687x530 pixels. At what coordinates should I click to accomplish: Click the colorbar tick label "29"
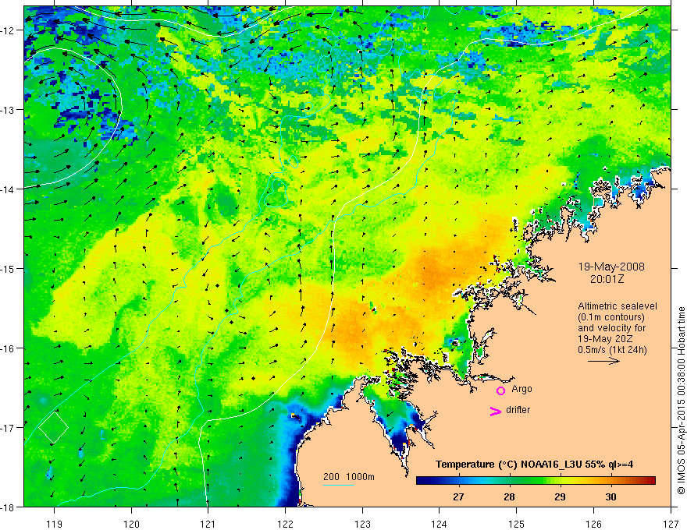pyautogui.click(x=560, y=496)
